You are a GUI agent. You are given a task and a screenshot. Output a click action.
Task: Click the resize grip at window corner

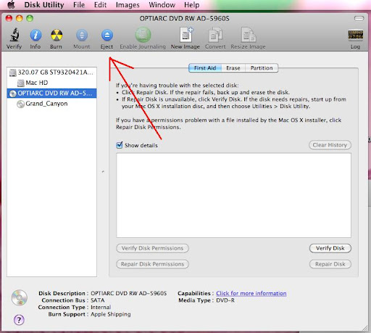364,328
